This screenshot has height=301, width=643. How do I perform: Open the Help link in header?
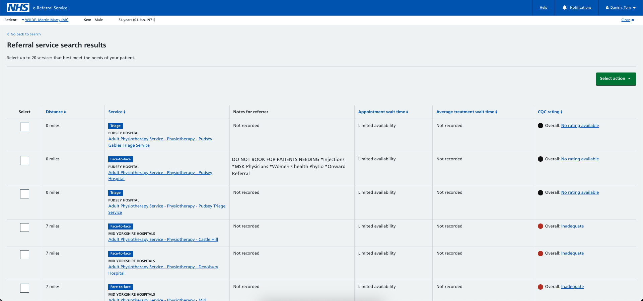pyautogui.click(x=543, y=7)
